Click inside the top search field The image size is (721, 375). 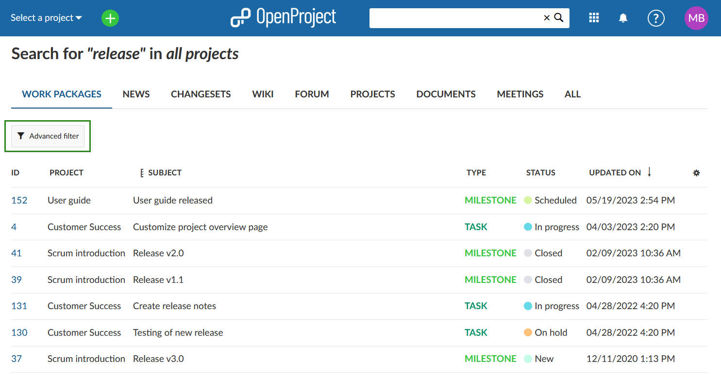(x=454, y=18)
